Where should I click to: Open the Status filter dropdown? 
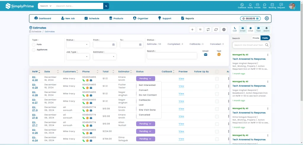click(78, 45)
